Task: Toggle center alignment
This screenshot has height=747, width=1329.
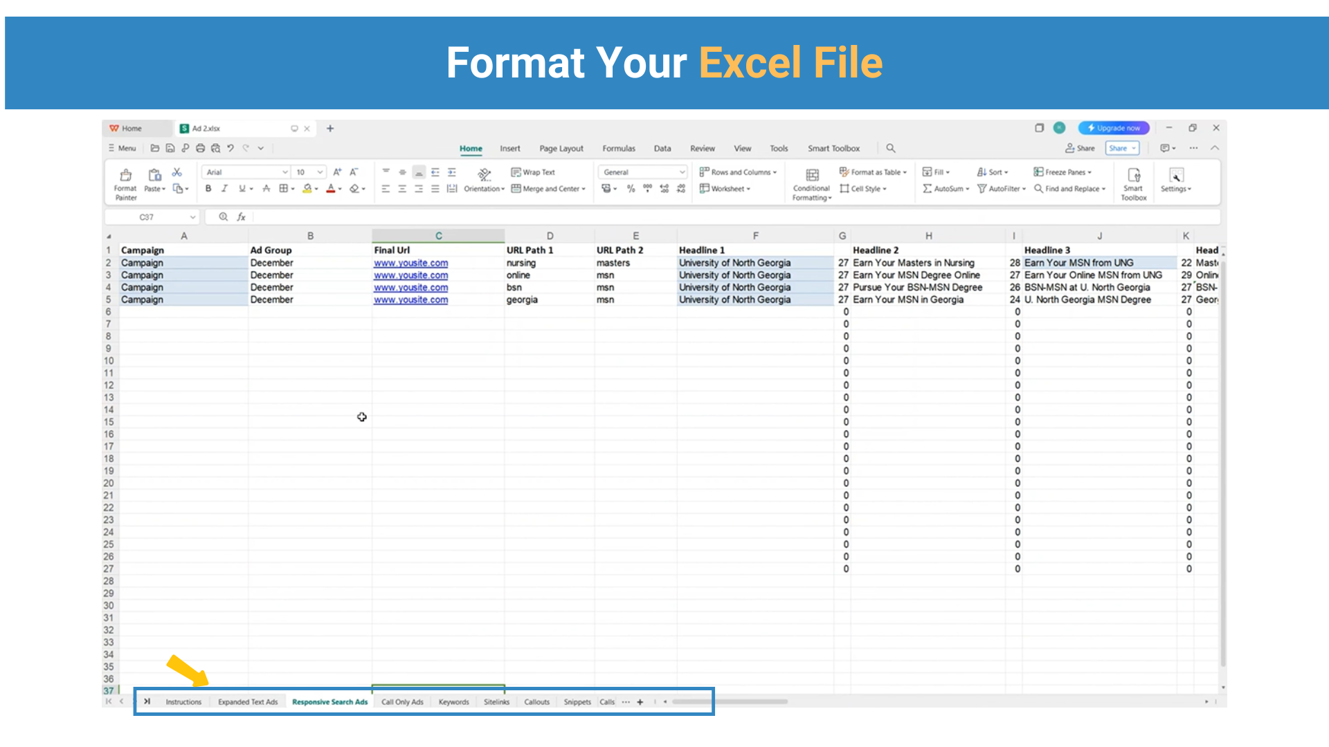Action: (402, 188)
